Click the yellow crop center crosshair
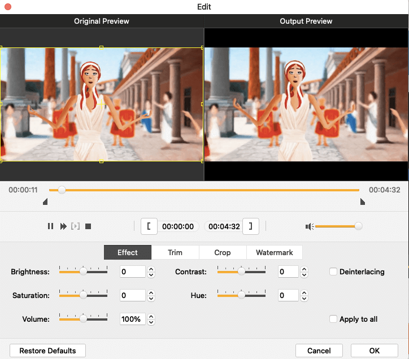Screen dimensions: 409x359 click(102, 104)
